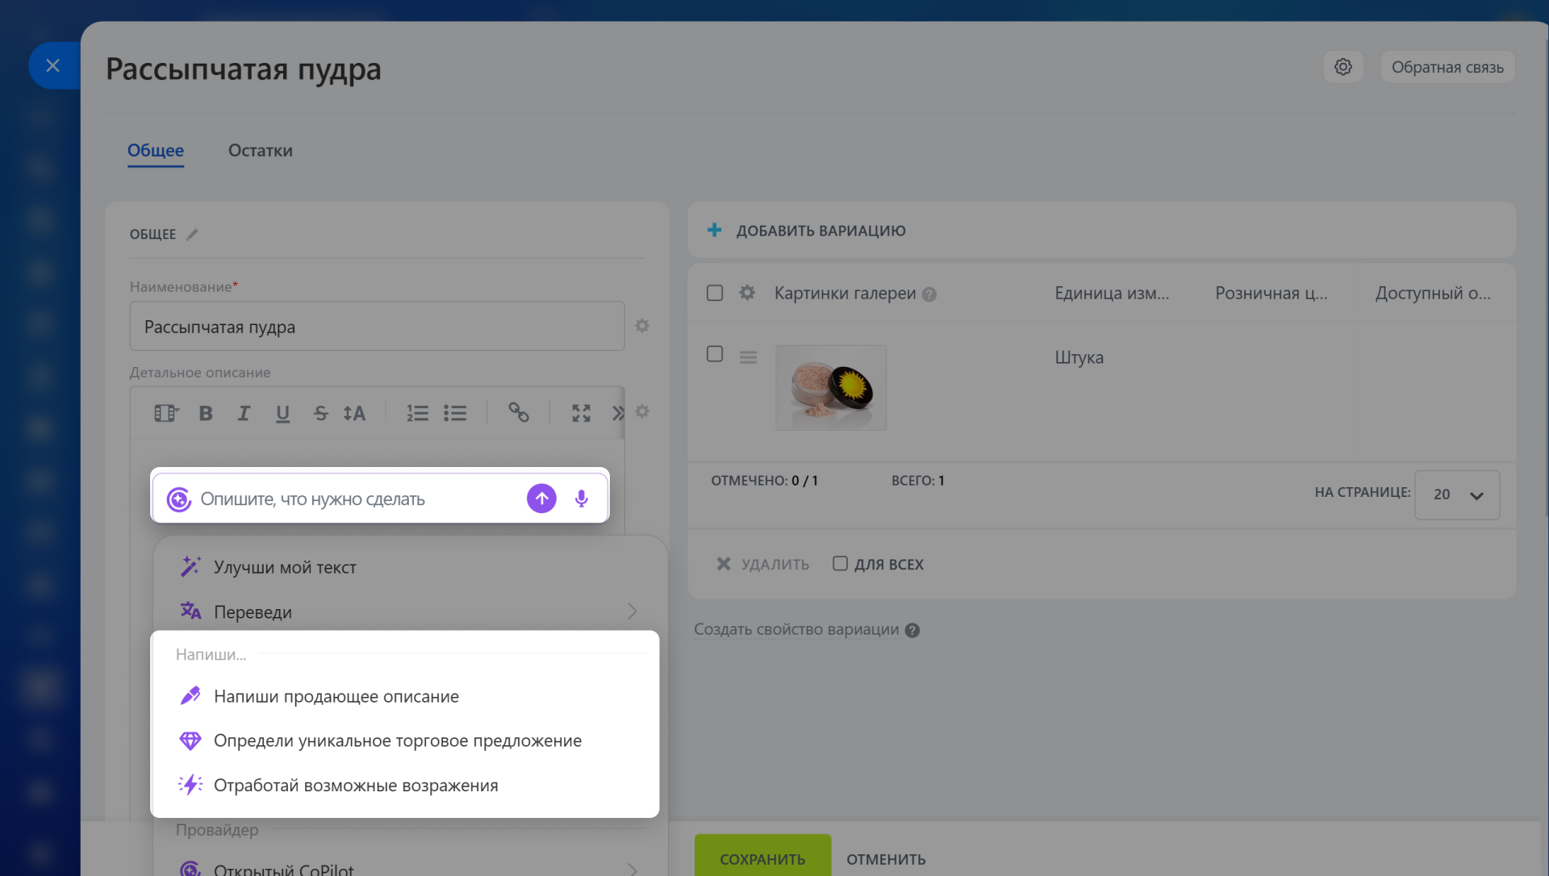
Task: Insert a link using the chain icon
Action: [x=518, y=413]
